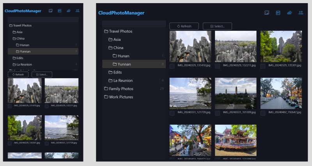
Task: Tick the IMG_20240331_121739.jpg checkbox in the wide layout
Action: (x=172, y=113)
